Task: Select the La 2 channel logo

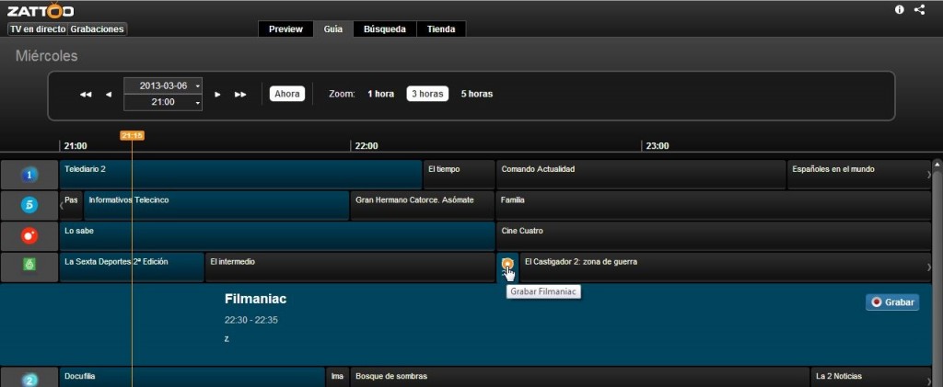Action: pos(29,379)
